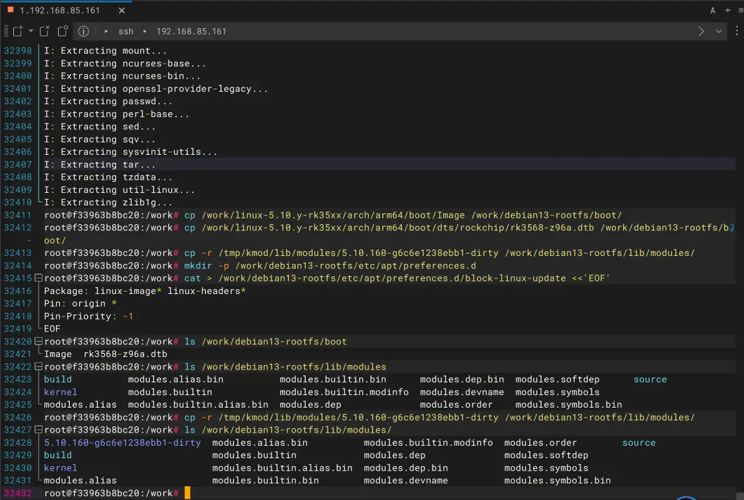Click the 'source' entry on line 32423
This screenshot has width=744, height=500.
[650, 380]
